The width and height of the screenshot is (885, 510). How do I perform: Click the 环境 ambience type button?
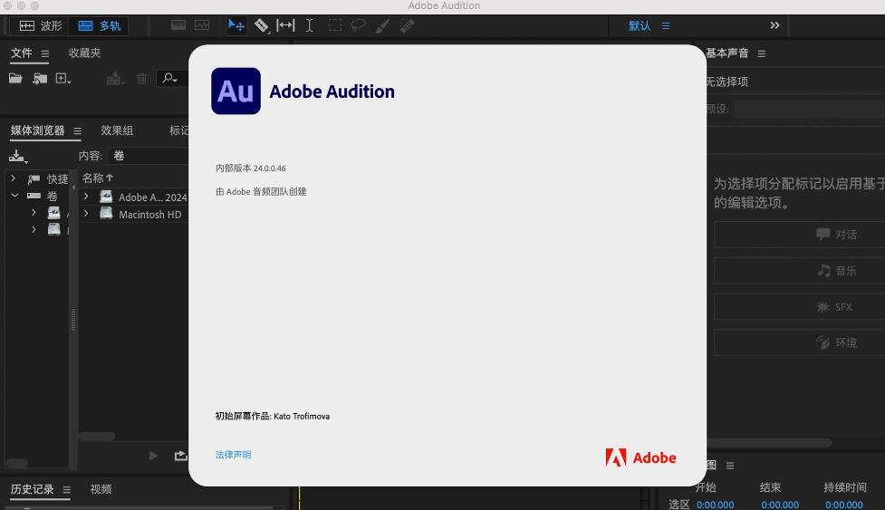(x=799, y=342)
